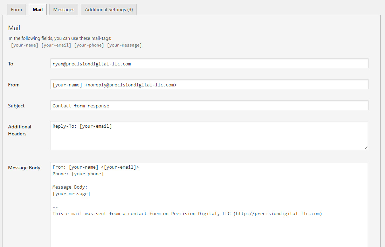This screenshot has height=247, width=385.
Task: Click the 'Message Body:' line in textarea
Action: (70, 187)
